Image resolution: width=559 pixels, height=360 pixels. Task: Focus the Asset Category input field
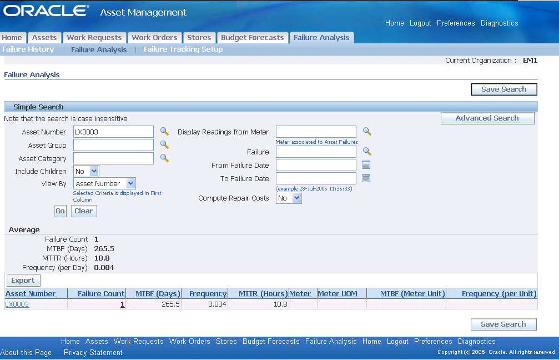point(113,158)
